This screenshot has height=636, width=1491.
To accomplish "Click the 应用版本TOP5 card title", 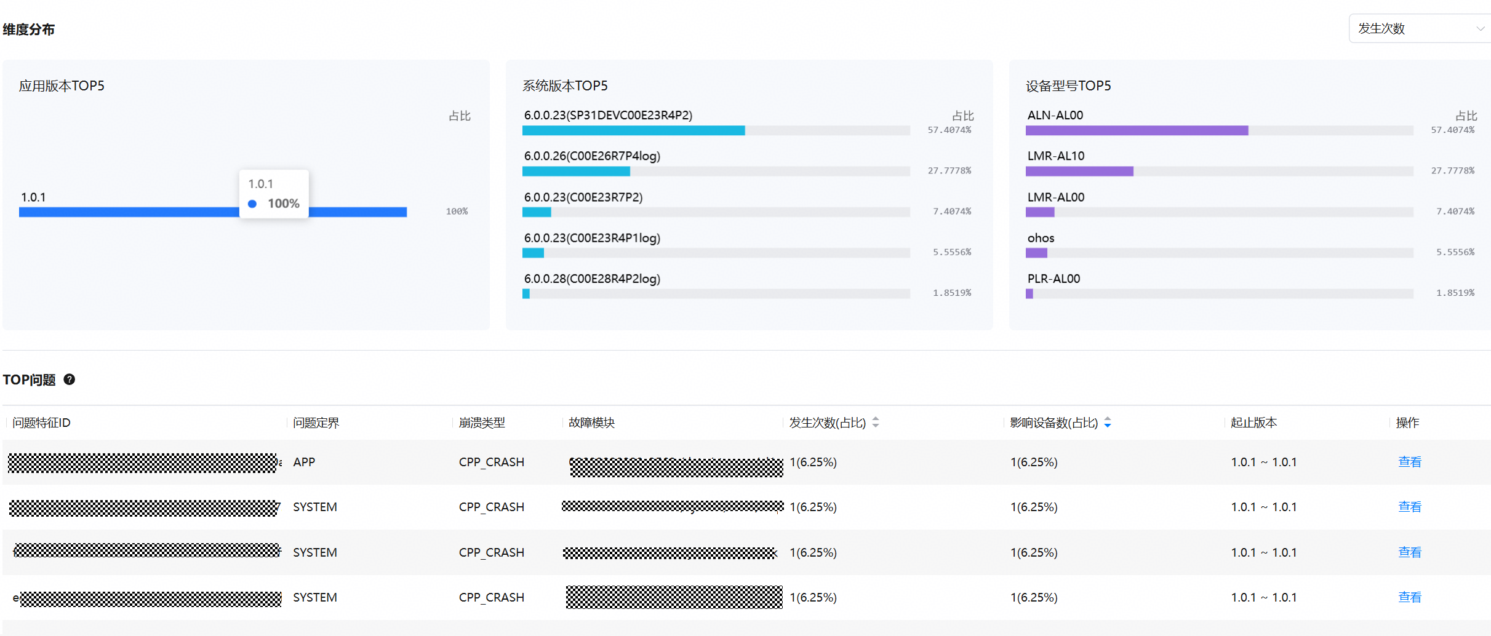I will 62,85.
